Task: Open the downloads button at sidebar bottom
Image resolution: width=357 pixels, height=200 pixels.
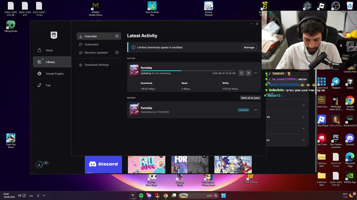Action: 39,164
